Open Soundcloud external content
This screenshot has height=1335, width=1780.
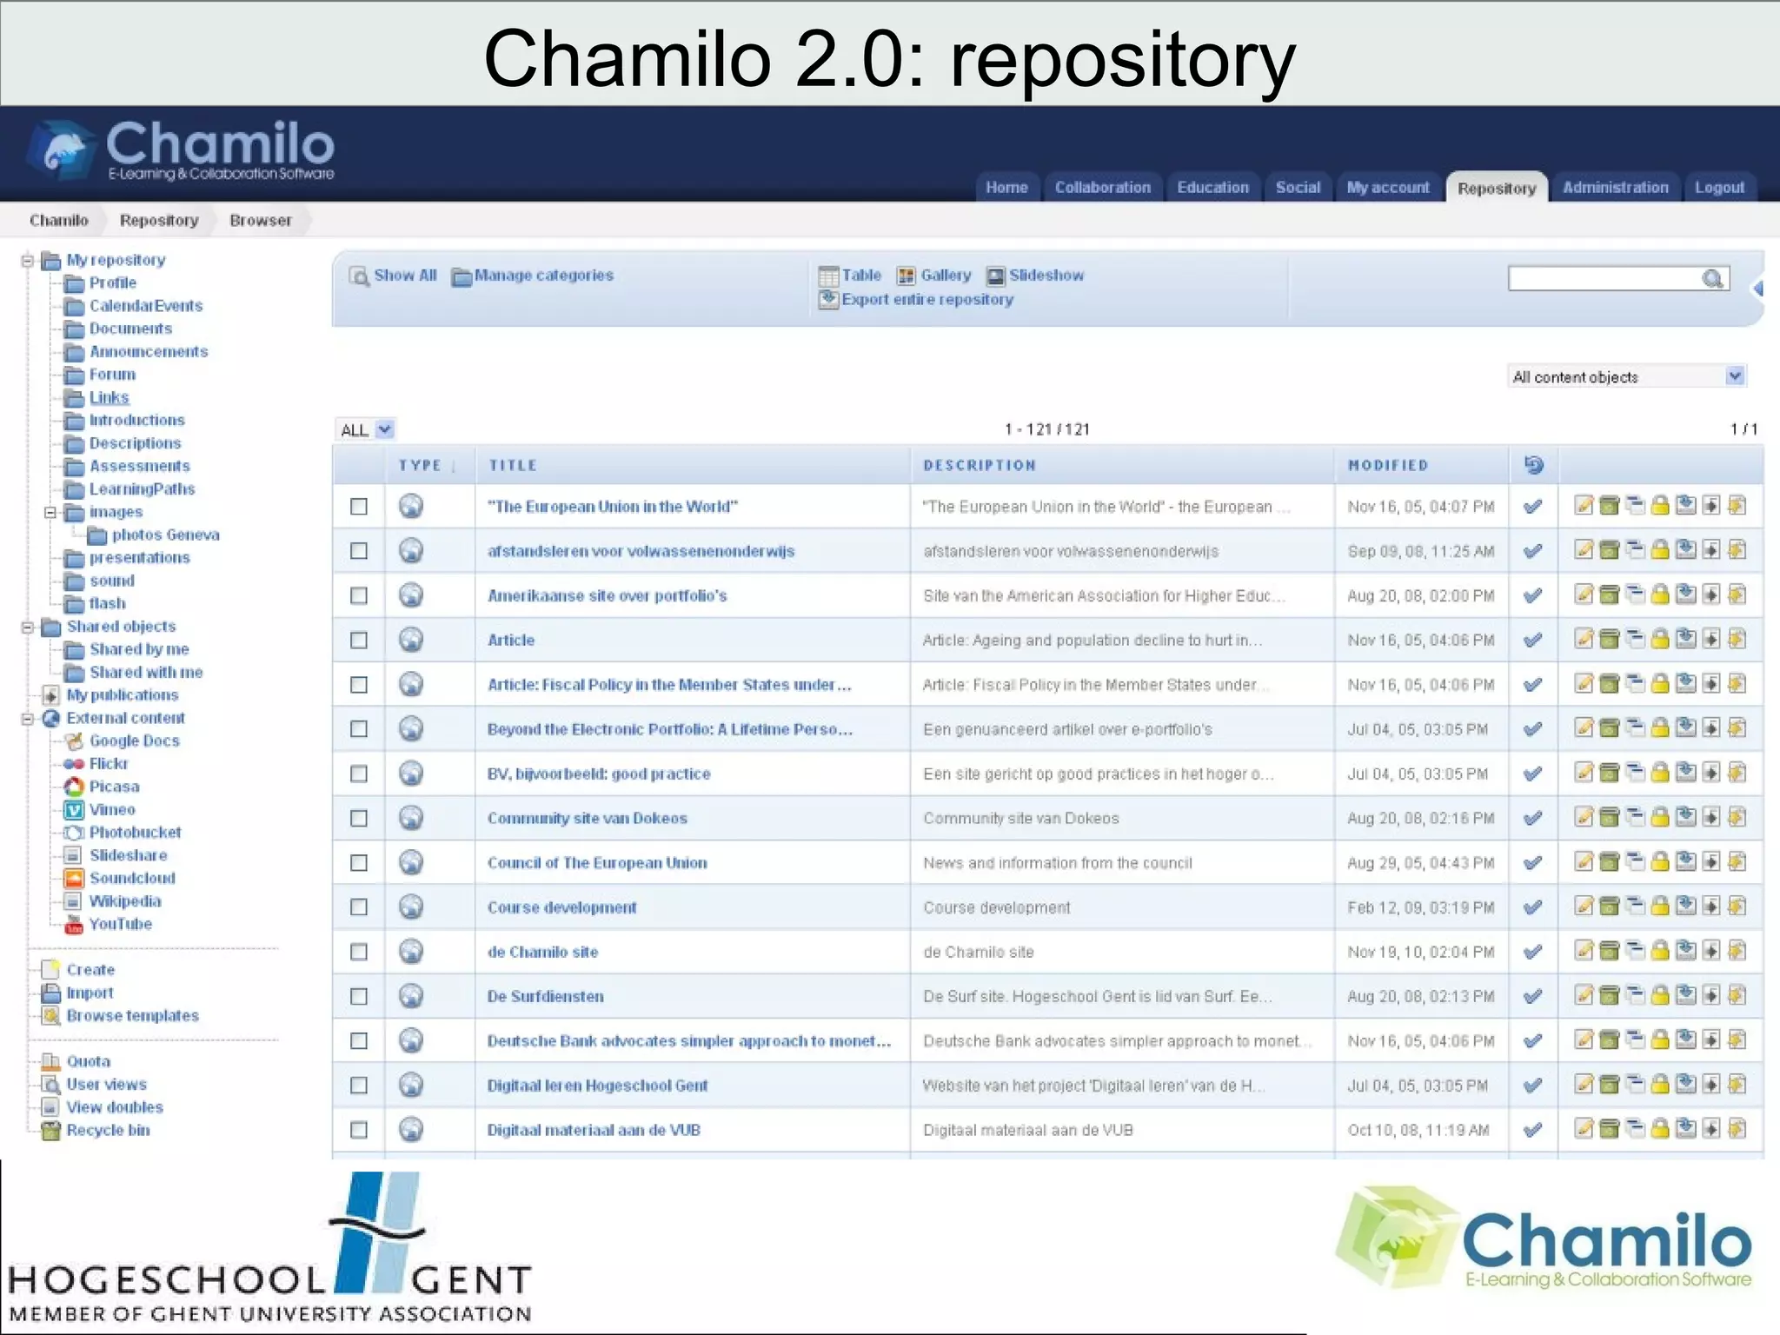(x=132, y=878)
